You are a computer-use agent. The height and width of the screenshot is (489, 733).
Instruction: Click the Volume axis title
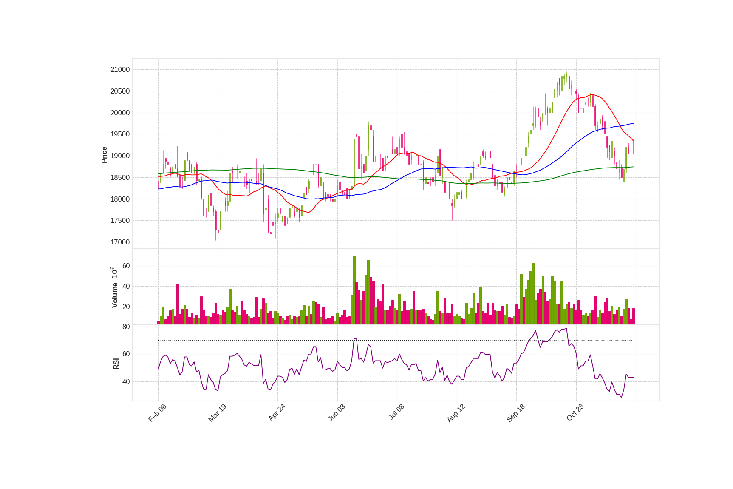pos(115,295)
